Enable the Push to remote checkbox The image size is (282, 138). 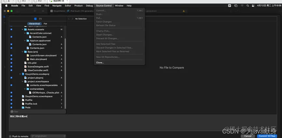(10, 136)
